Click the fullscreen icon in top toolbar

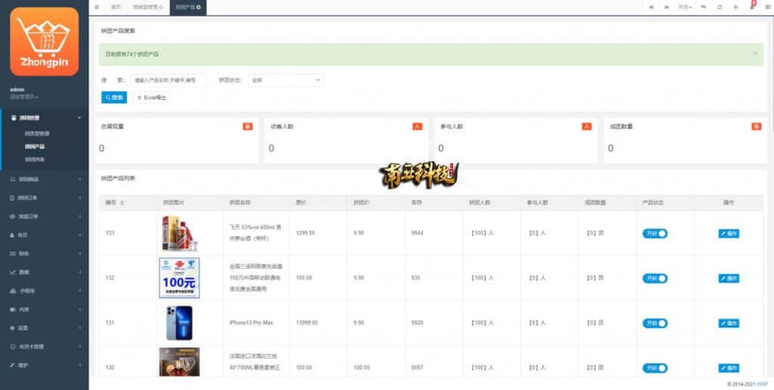click(x=736, y=7)
